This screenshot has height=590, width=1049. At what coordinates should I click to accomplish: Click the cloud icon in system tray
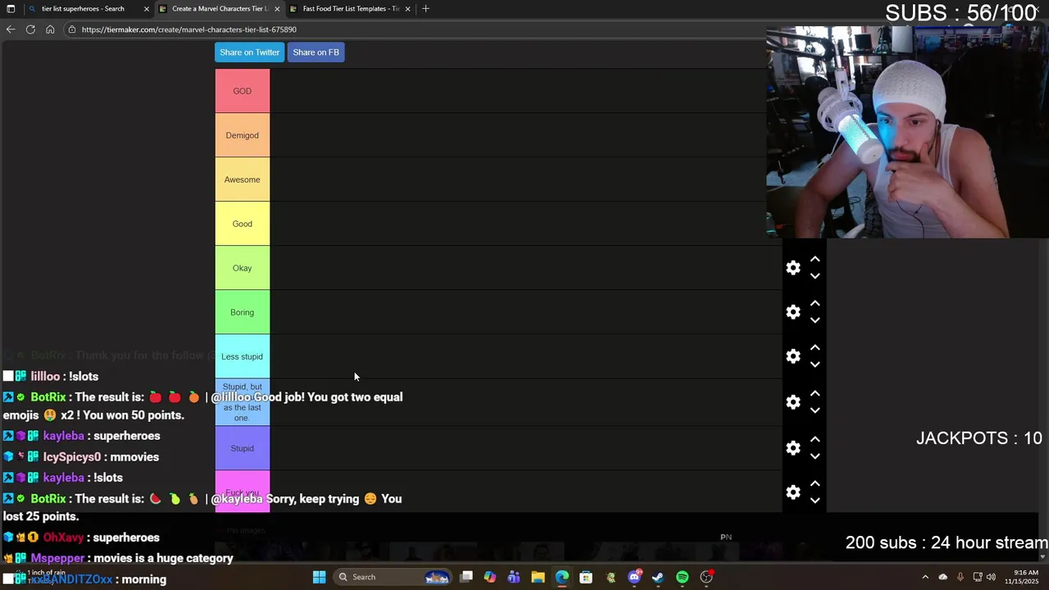coord(942,577)
